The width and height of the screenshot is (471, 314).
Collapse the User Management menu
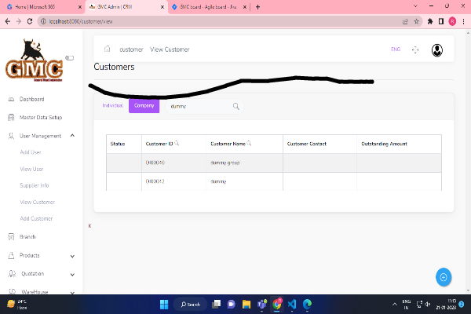pyautogui.click(x=72, y=136)
